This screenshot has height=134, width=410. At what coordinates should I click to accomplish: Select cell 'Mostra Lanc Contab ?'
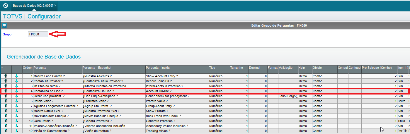tap(58, 76)
